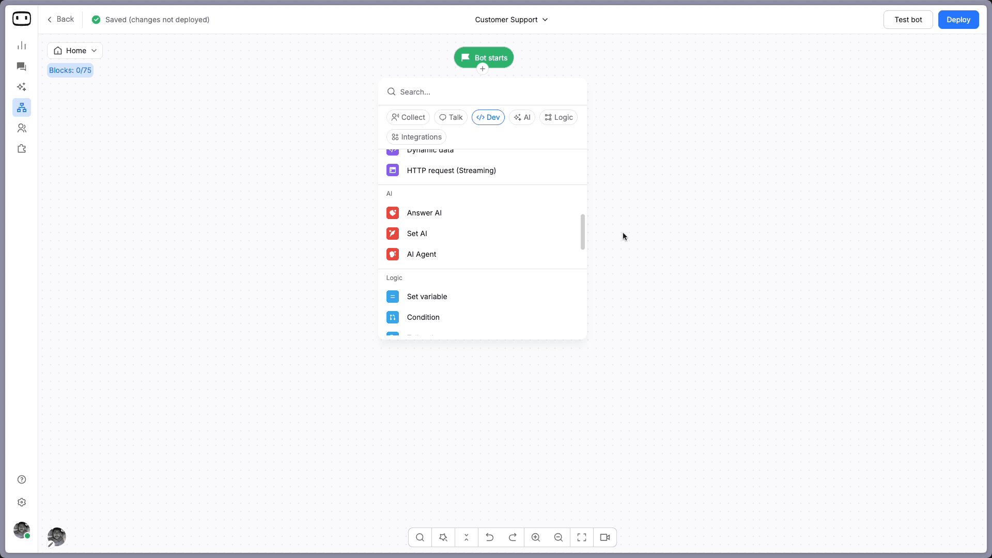
Task: Click the fit-to-screen icon in bottom toolbar
Action: tap(582, 537)
